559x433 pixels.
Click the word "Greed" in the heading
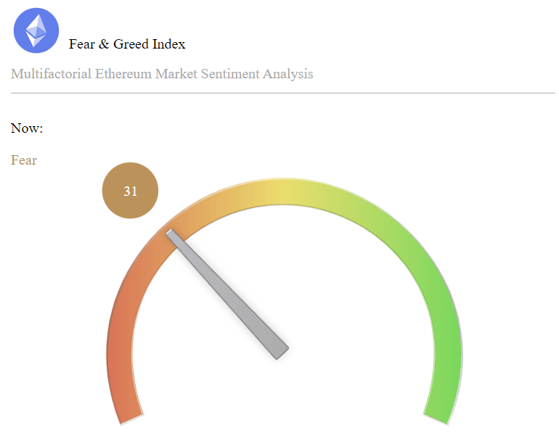[131, 44]
